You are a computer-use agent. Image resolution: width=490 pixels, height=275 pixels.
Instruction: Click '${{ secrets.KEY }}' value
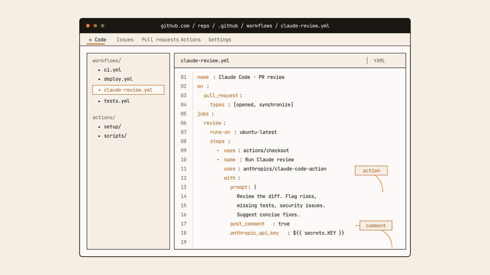click(318, 233)
